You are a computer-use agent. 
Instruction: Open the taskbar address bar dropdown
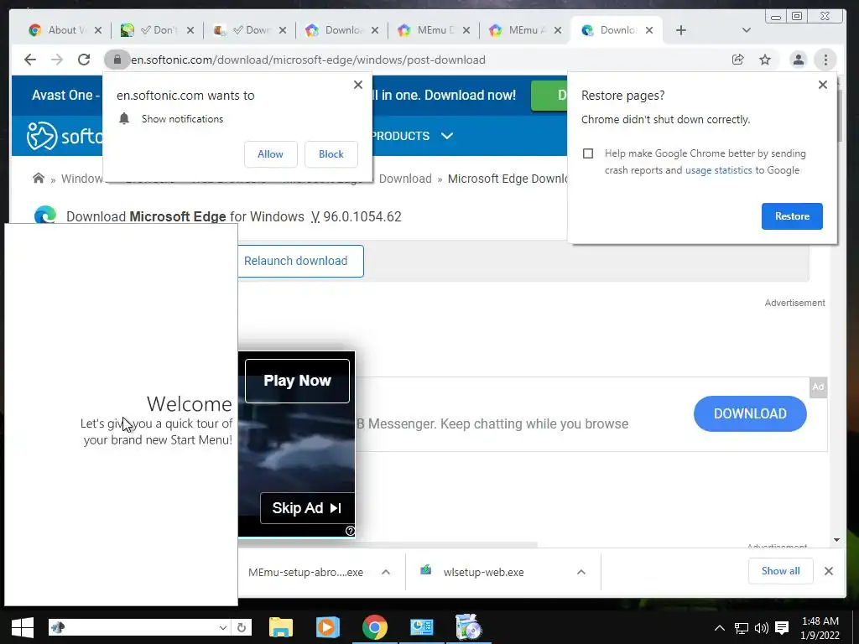(223, 627)
